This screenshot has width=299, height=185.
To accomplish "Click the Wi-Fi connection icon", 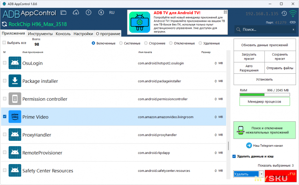I will pyautogui.click(x=293, y=13).
